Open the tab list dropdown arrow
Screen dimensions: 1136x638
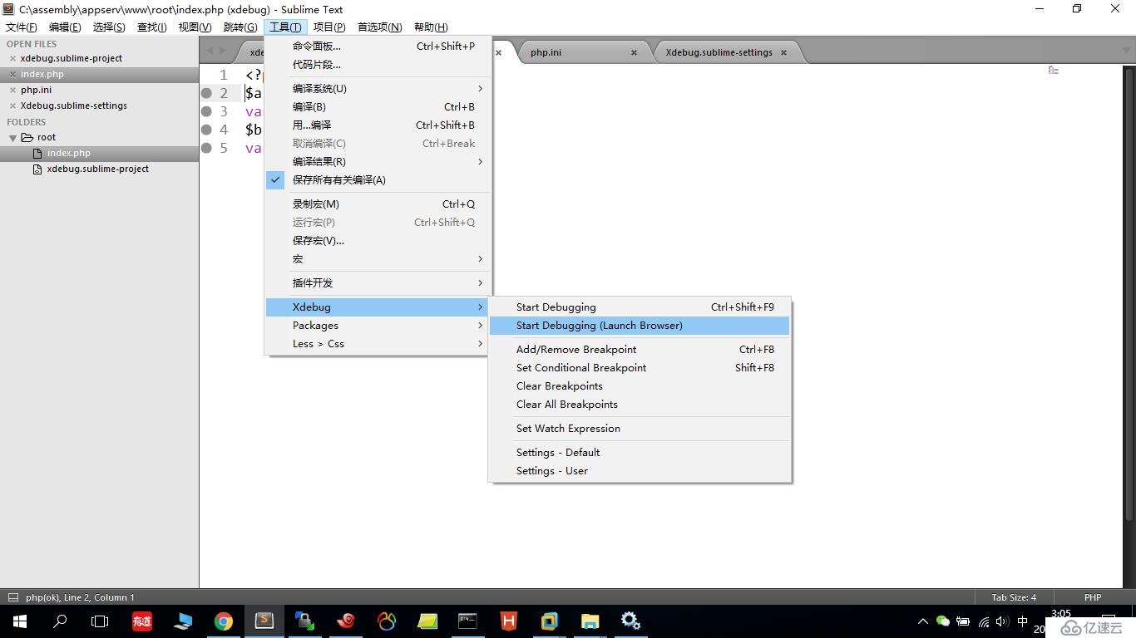point(1128,51)
